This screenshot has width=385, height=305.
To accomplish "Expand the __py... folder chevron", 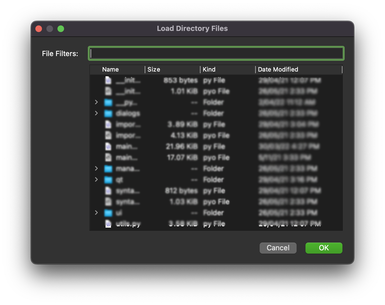I will (x=96, y=102).
